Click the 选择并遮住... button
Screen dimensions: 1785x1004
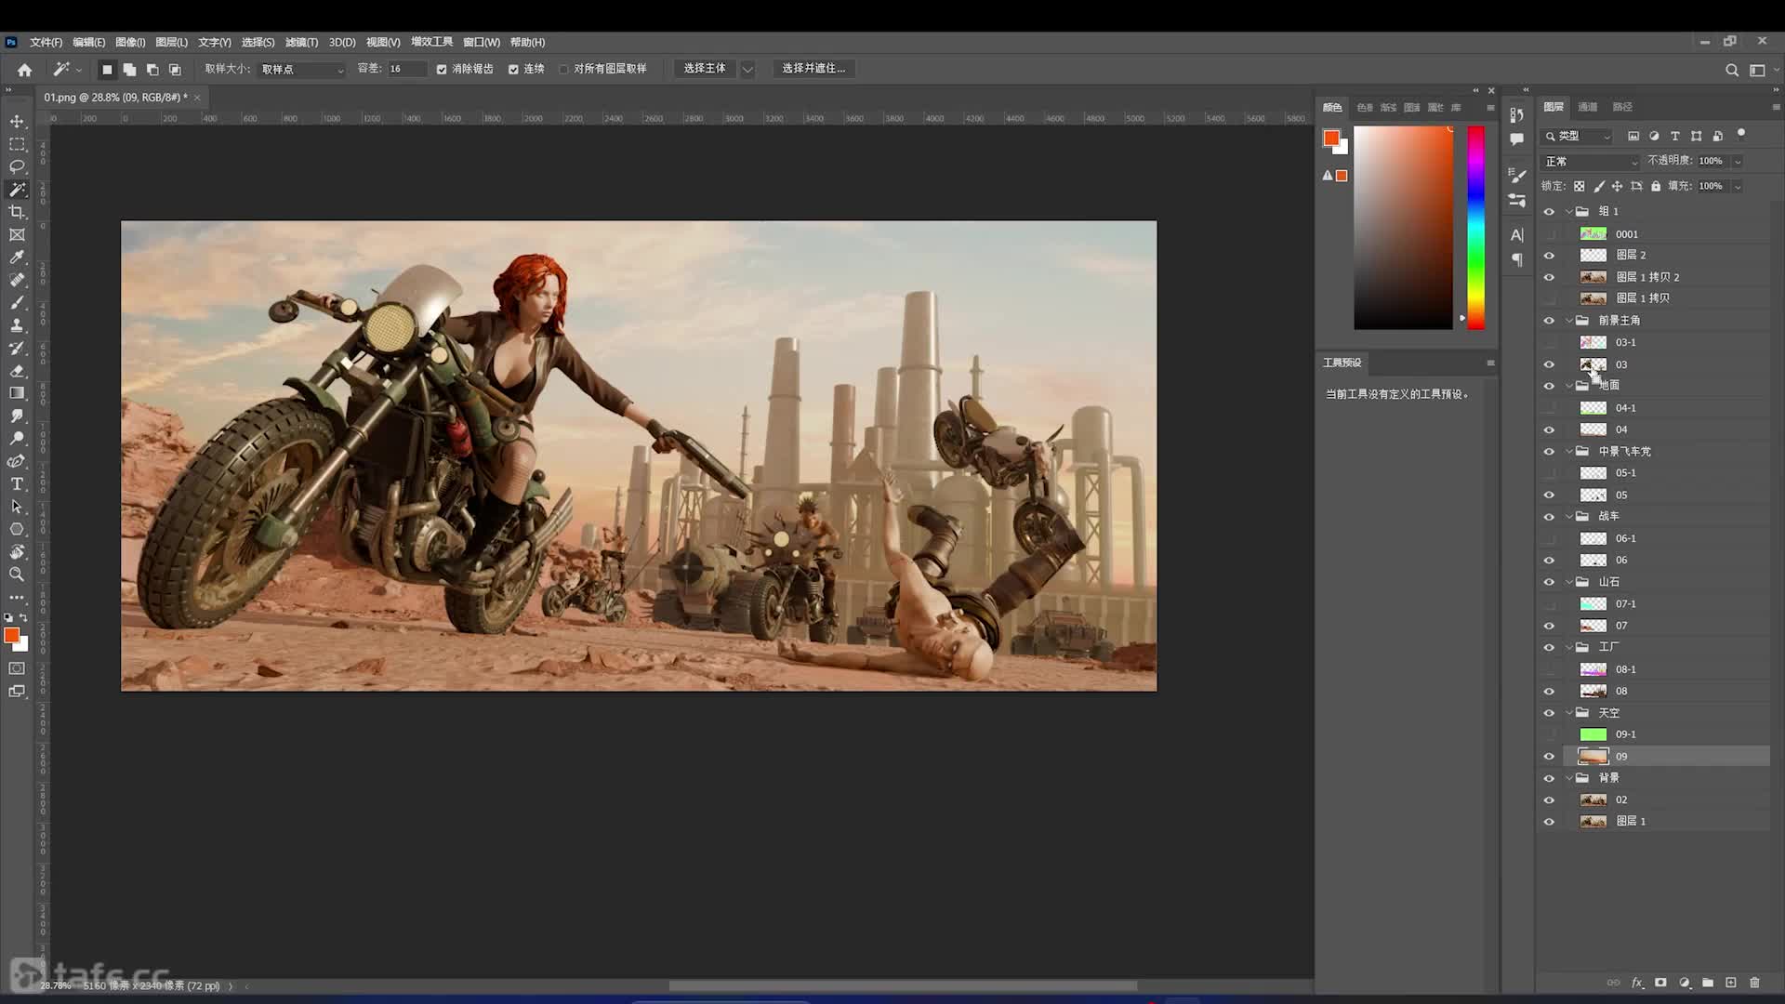813,69
